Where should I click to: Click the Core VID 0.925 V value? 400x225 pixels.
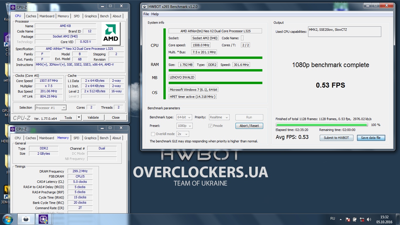pyautogui.click(x=86, y=42)
